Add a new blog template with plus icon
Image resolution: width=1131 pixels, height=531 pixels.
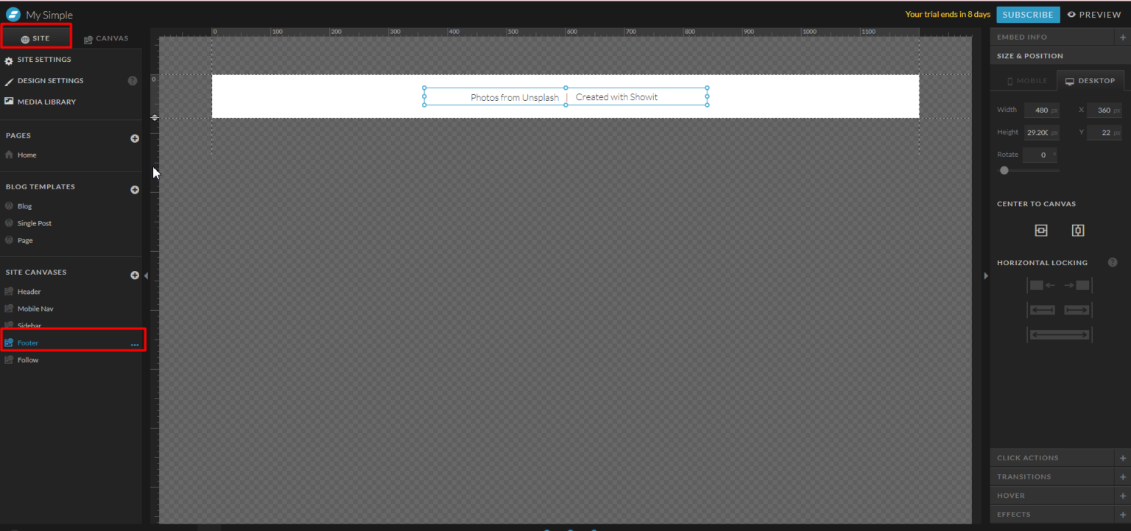(135, 190)
